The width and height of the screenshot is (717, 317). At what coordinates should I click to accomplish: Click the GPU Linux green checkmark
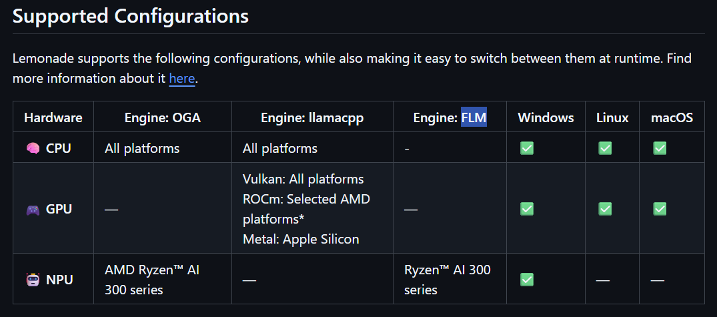pyautogui.click(x=605, y=209)
